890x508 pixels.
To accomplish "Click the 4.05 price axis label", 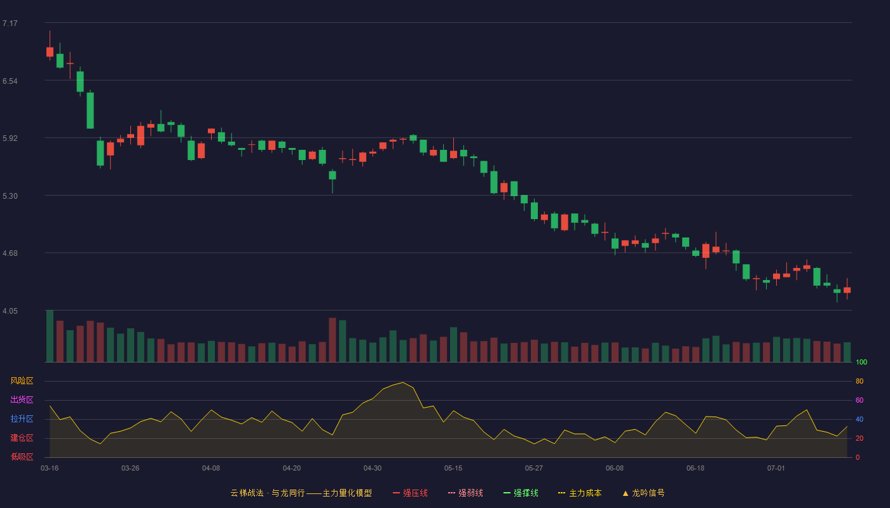I will pyautogui.click(x=10, y=311).
